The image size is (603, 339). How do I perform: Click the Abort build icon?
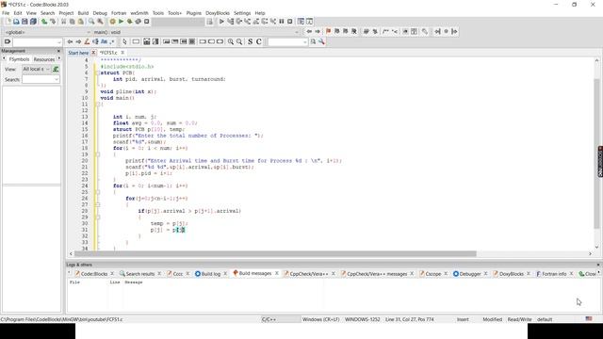(x=147, y=22)
